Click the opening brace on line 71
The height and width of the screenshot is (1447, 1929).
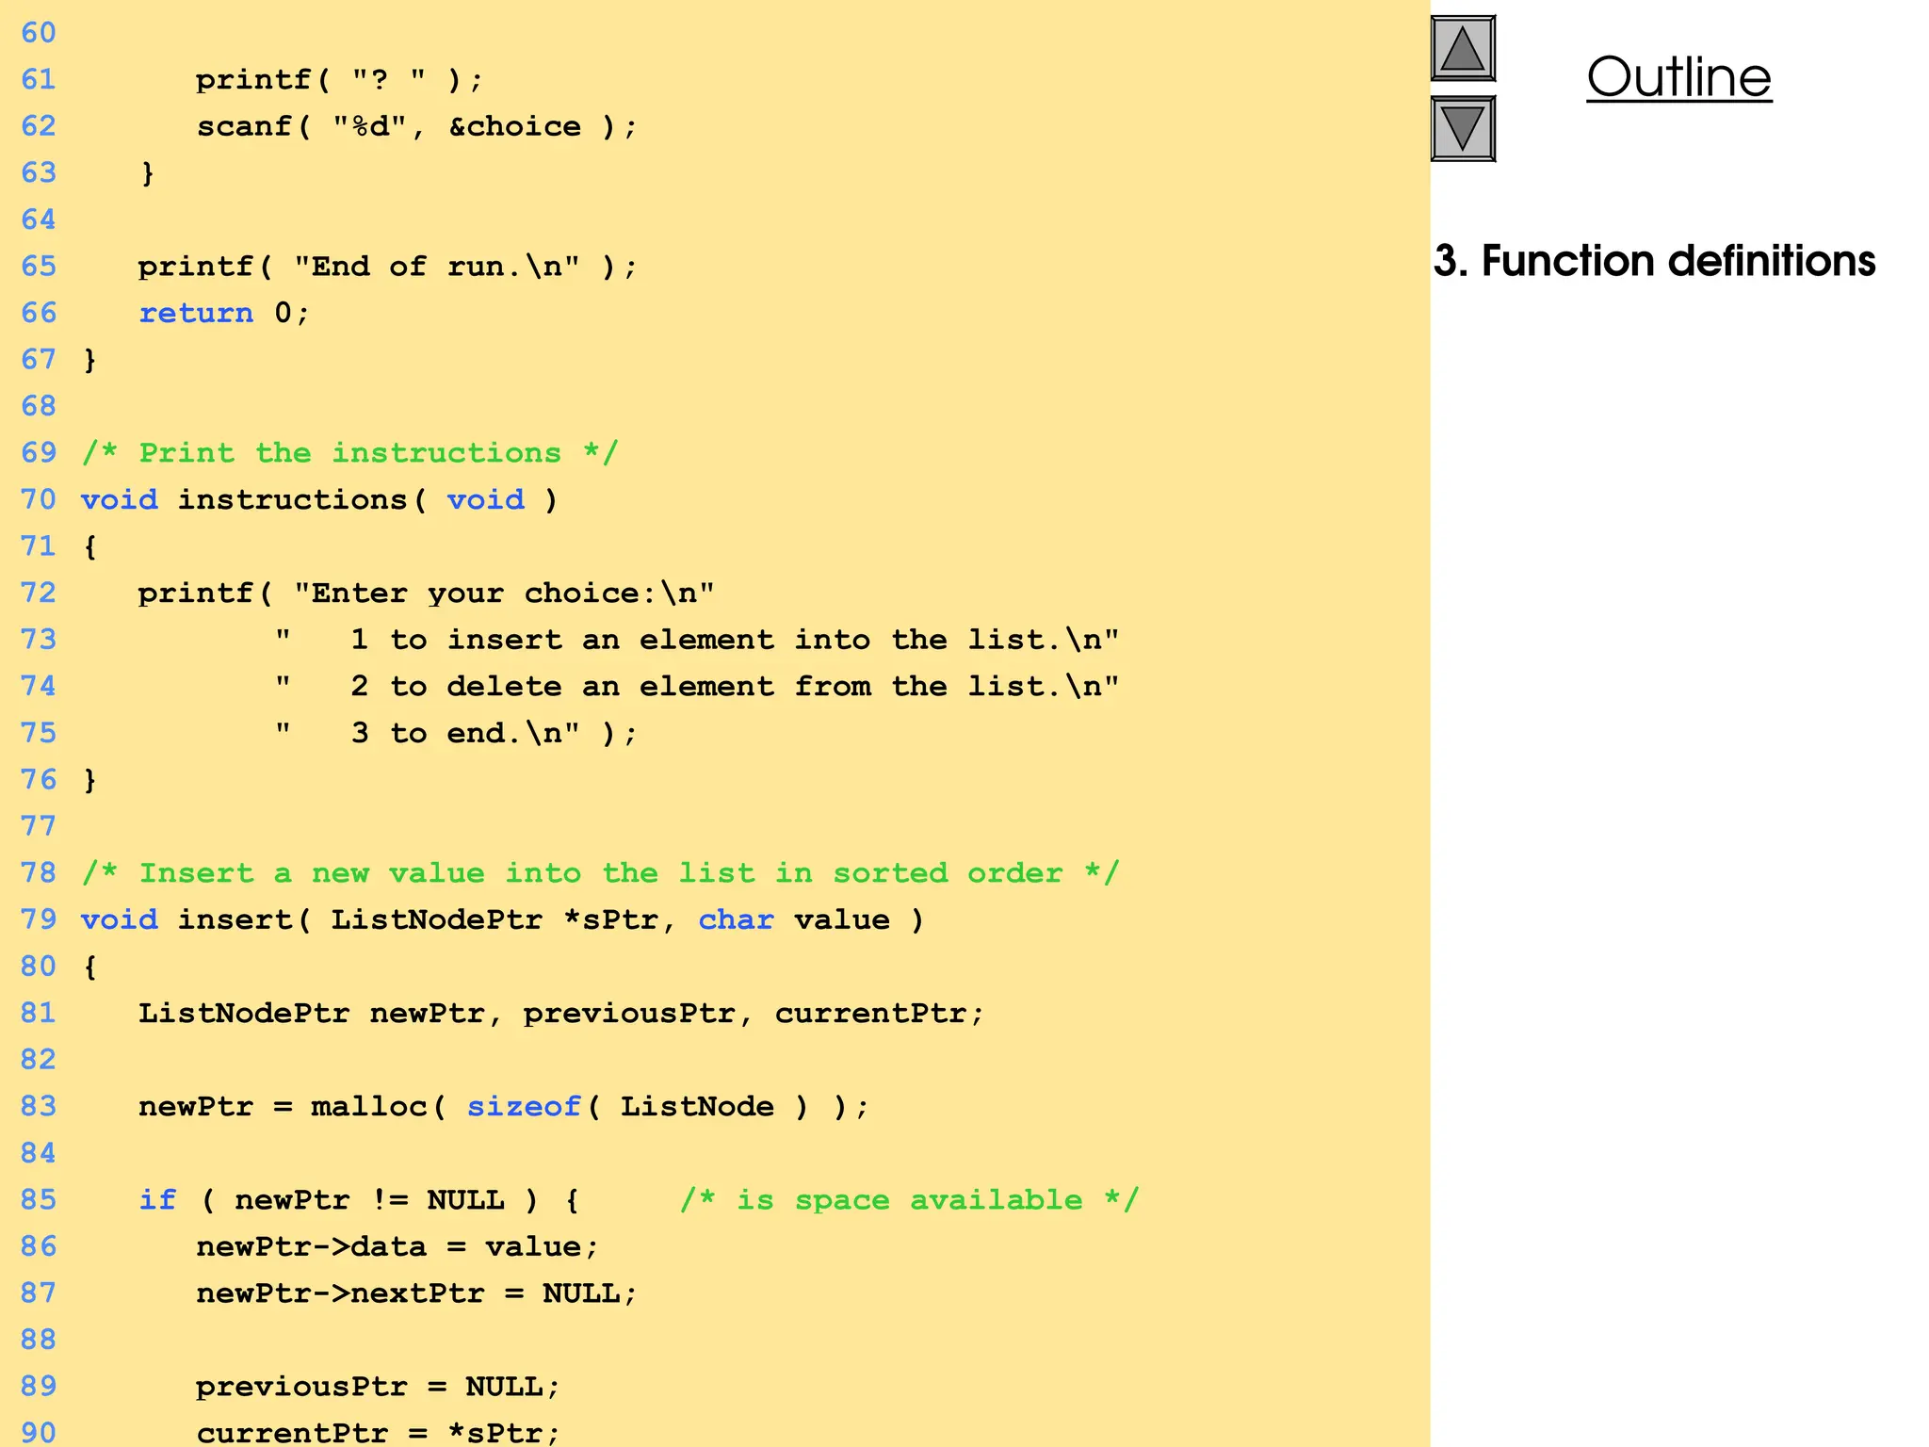point(89,546)
